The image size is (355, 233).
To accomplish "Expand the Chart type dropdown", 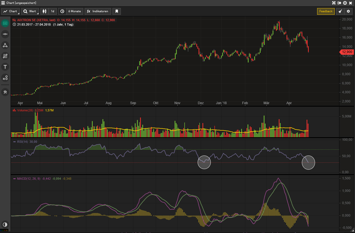I will (10, 11).
